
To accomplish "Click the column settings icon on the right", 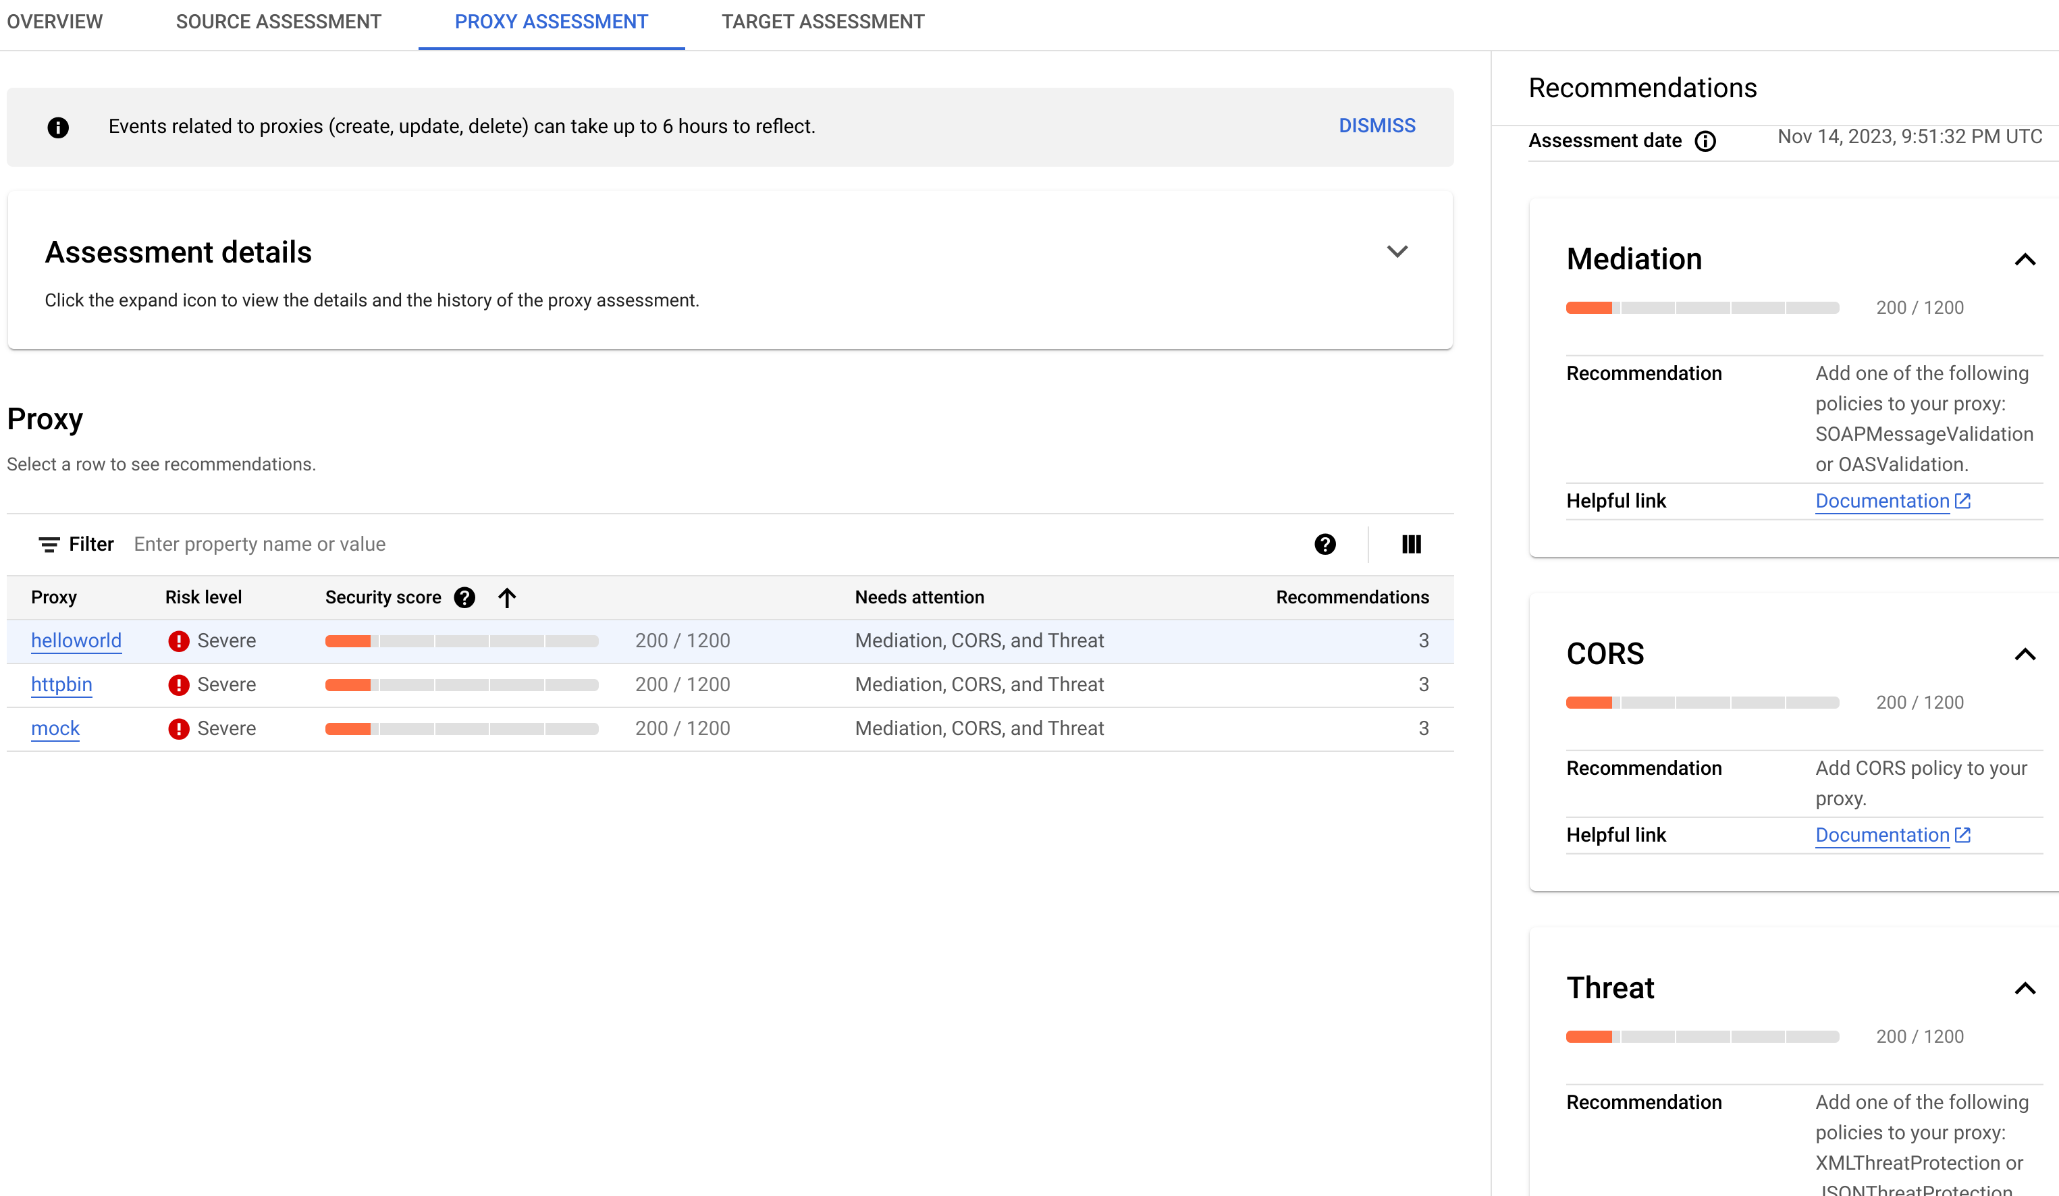I will click(x=1411, y=544).
